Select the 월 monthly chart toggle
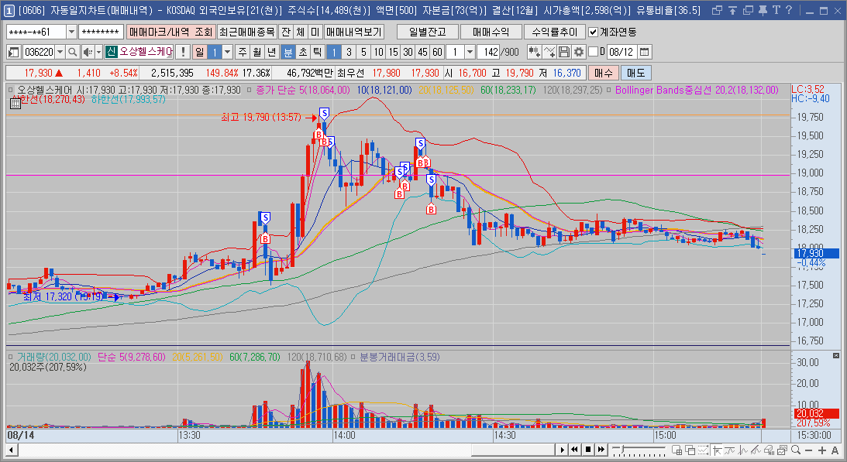847x462 pixels. coord(257,52)
